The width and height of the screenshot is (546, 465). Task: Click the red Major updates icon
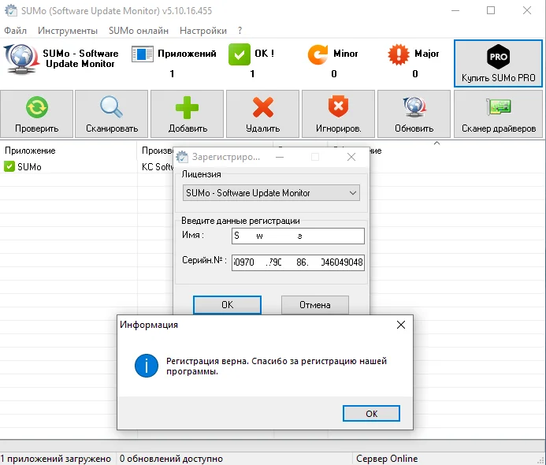click(x=399, y=54)
